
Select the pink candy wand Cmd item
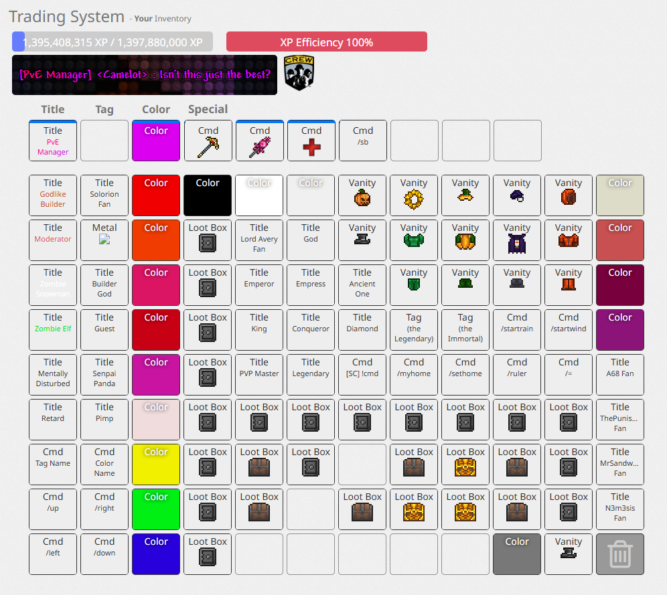pyautogui.click(x=260, y=141)
